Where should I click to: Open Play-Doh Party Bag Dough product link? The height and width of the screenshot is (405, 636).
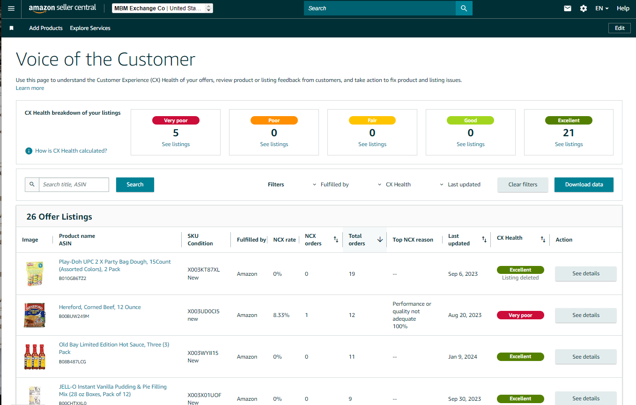pos(115,265)
